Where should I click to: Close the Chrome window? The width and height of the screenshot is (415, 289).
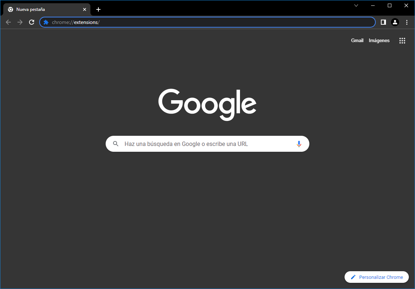(x=406, y=5)
